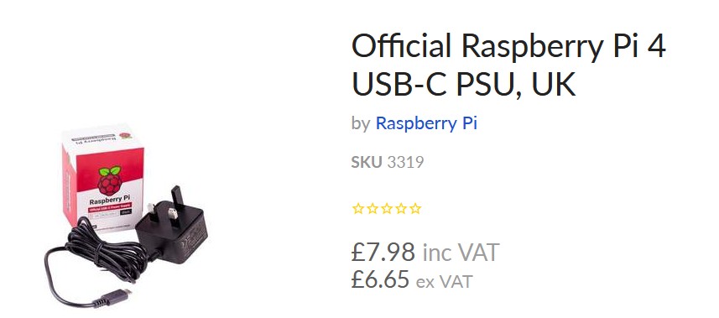Select the second rating star
719x318 pixels.
[373, 209]
